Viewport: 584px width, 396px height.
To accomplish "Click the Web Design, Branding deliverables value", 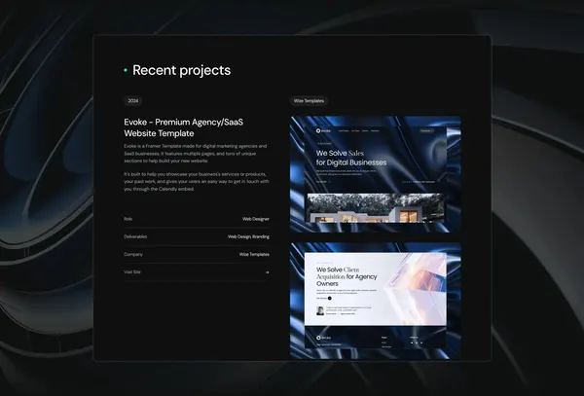I will (x=248, y=236).
